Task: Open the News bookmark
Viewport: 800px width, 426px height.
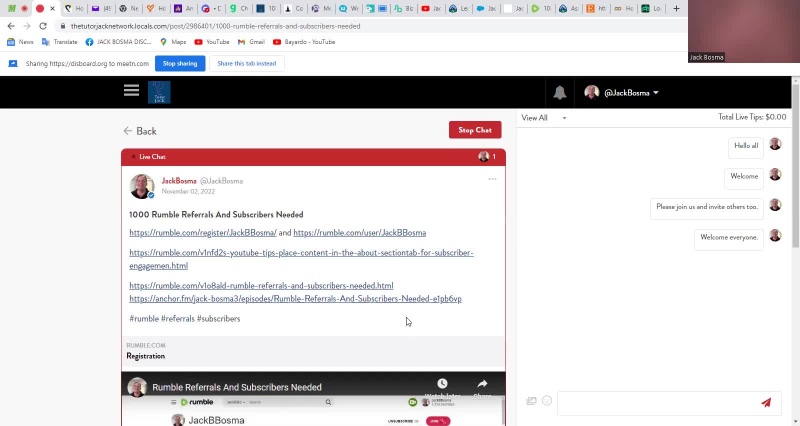Action: pos(20,42)
